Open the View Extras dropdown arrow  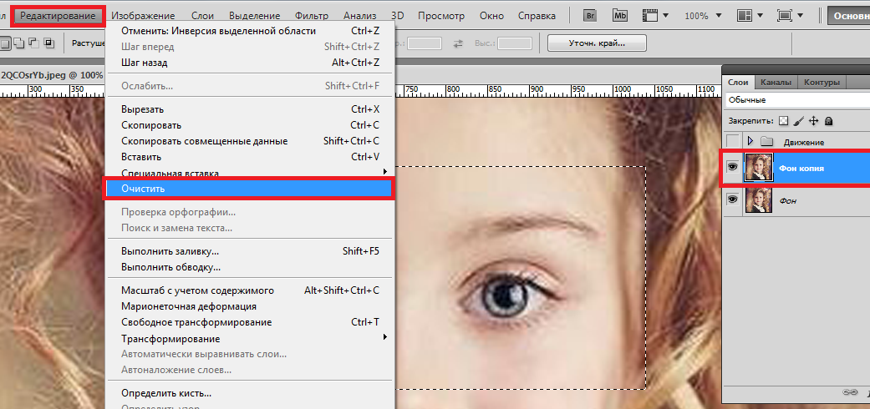(x=665, y=16)
